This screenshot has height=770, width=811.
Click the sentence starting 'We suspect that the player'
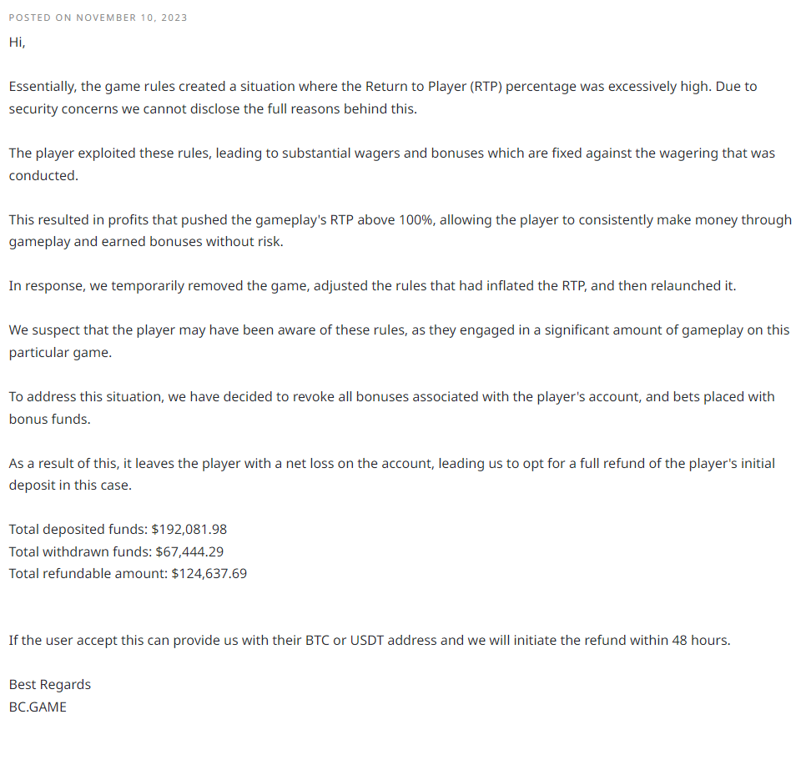click(x=400, y=341)
